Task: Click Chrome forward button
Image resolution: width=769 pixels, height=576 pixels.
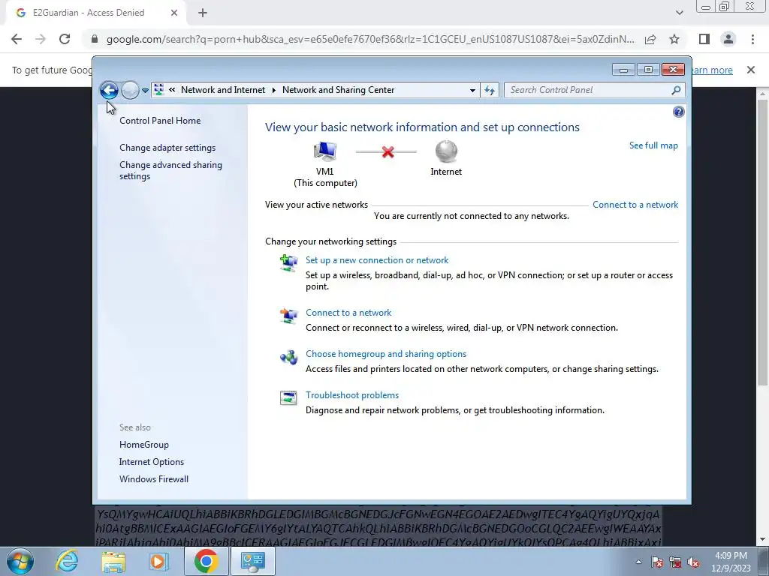Action: (41, 39)
